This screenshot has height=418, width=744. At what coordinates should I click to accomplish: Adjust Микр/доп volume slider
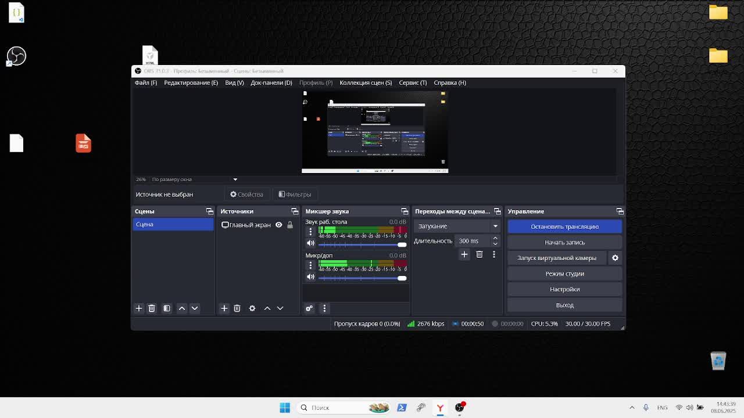click(362, 278)
